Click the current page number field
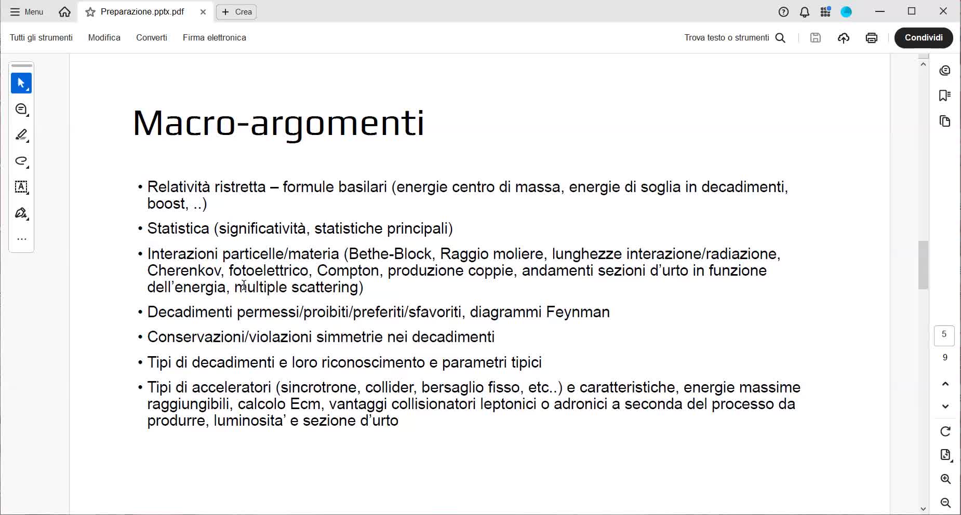 944,335
